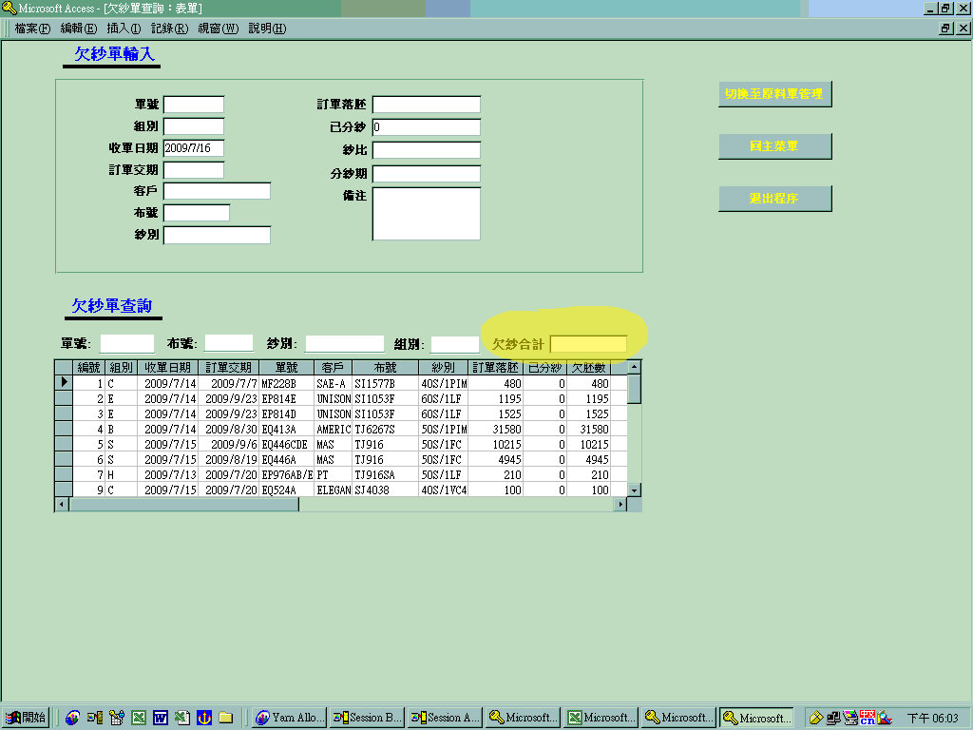Focus the 紗比 input field
Image resolution: width=973 pixels, height=730 pixels.
coord(427,149)
